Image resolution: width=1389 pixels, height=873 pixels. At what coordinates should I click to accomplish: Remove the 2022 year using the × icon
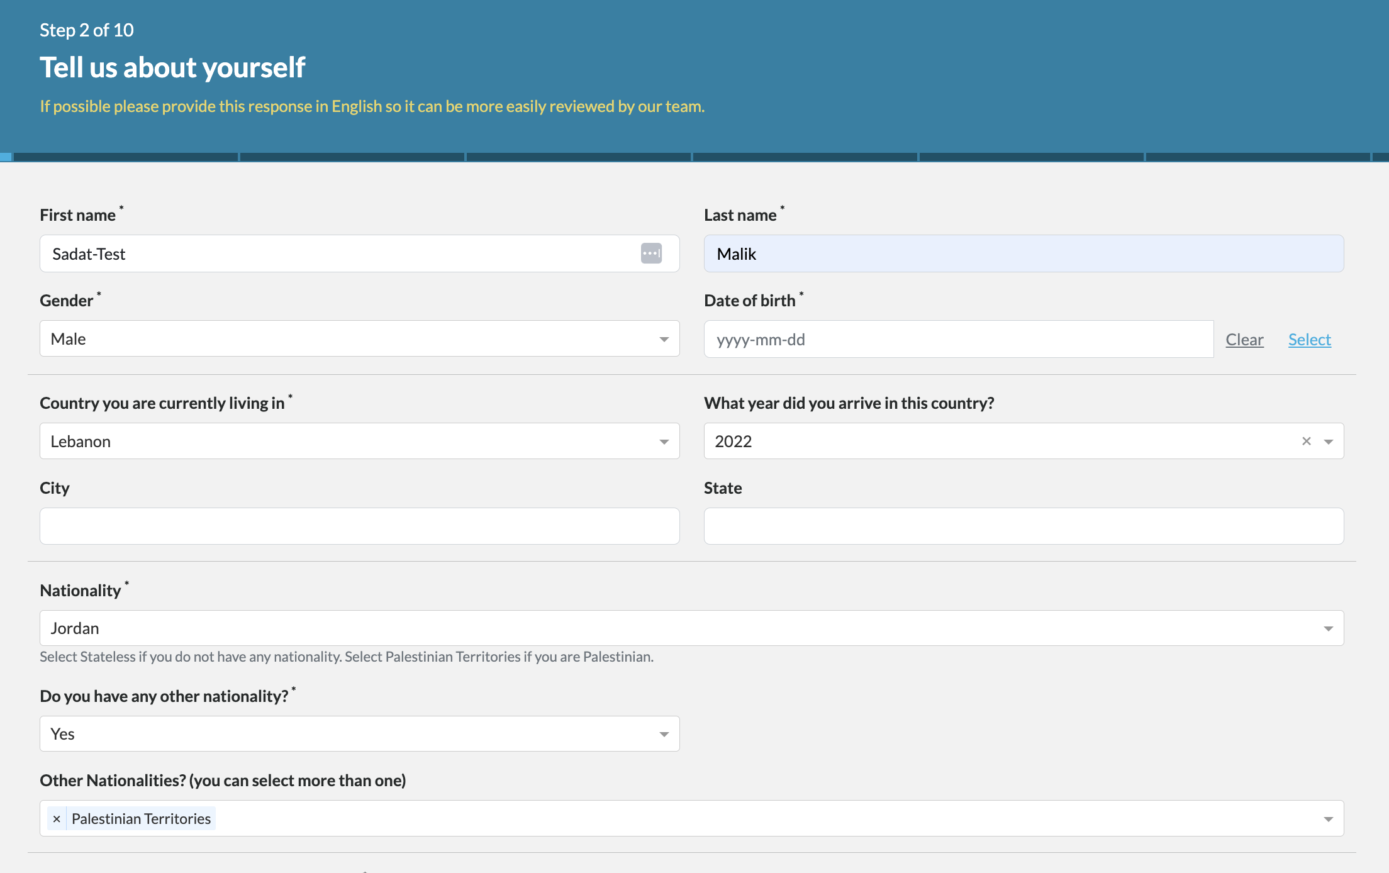click(1307, 441)
